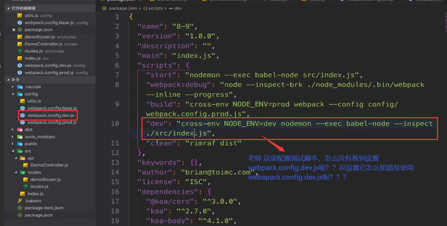
Task: Select package.json breadcrumb in the editor
Action: coord(123,8)
